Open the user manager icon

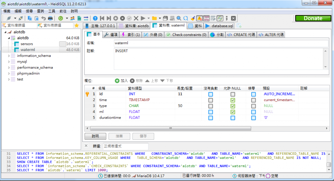72,18
